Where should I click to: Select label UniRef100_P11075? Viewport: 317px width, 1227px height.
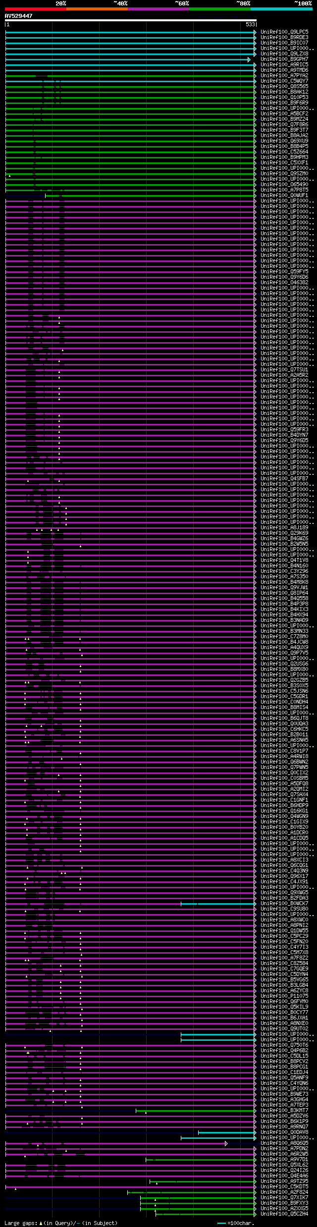[x=284, y=996]
